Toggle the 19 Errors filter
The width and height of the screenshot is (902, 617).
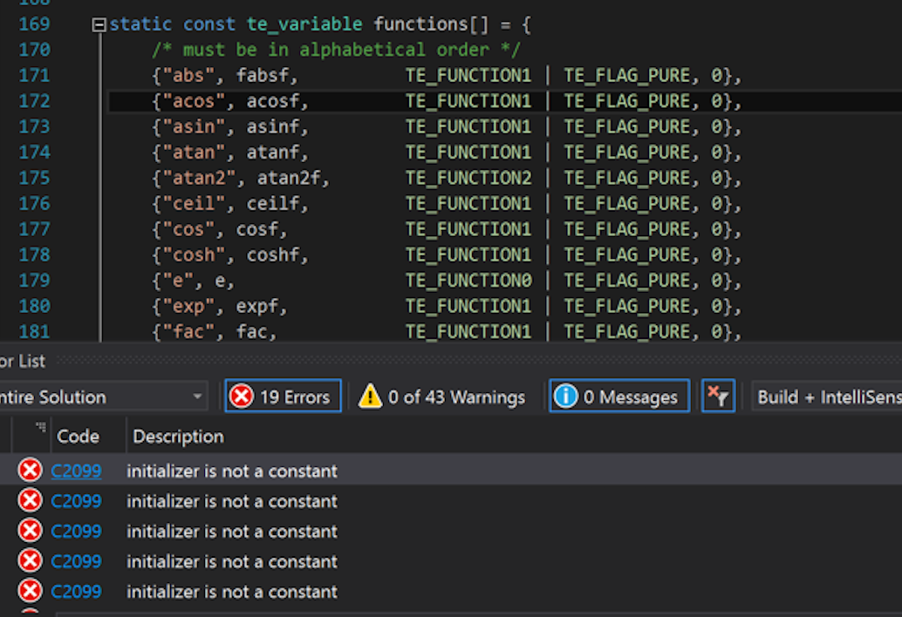pos(282,397)
